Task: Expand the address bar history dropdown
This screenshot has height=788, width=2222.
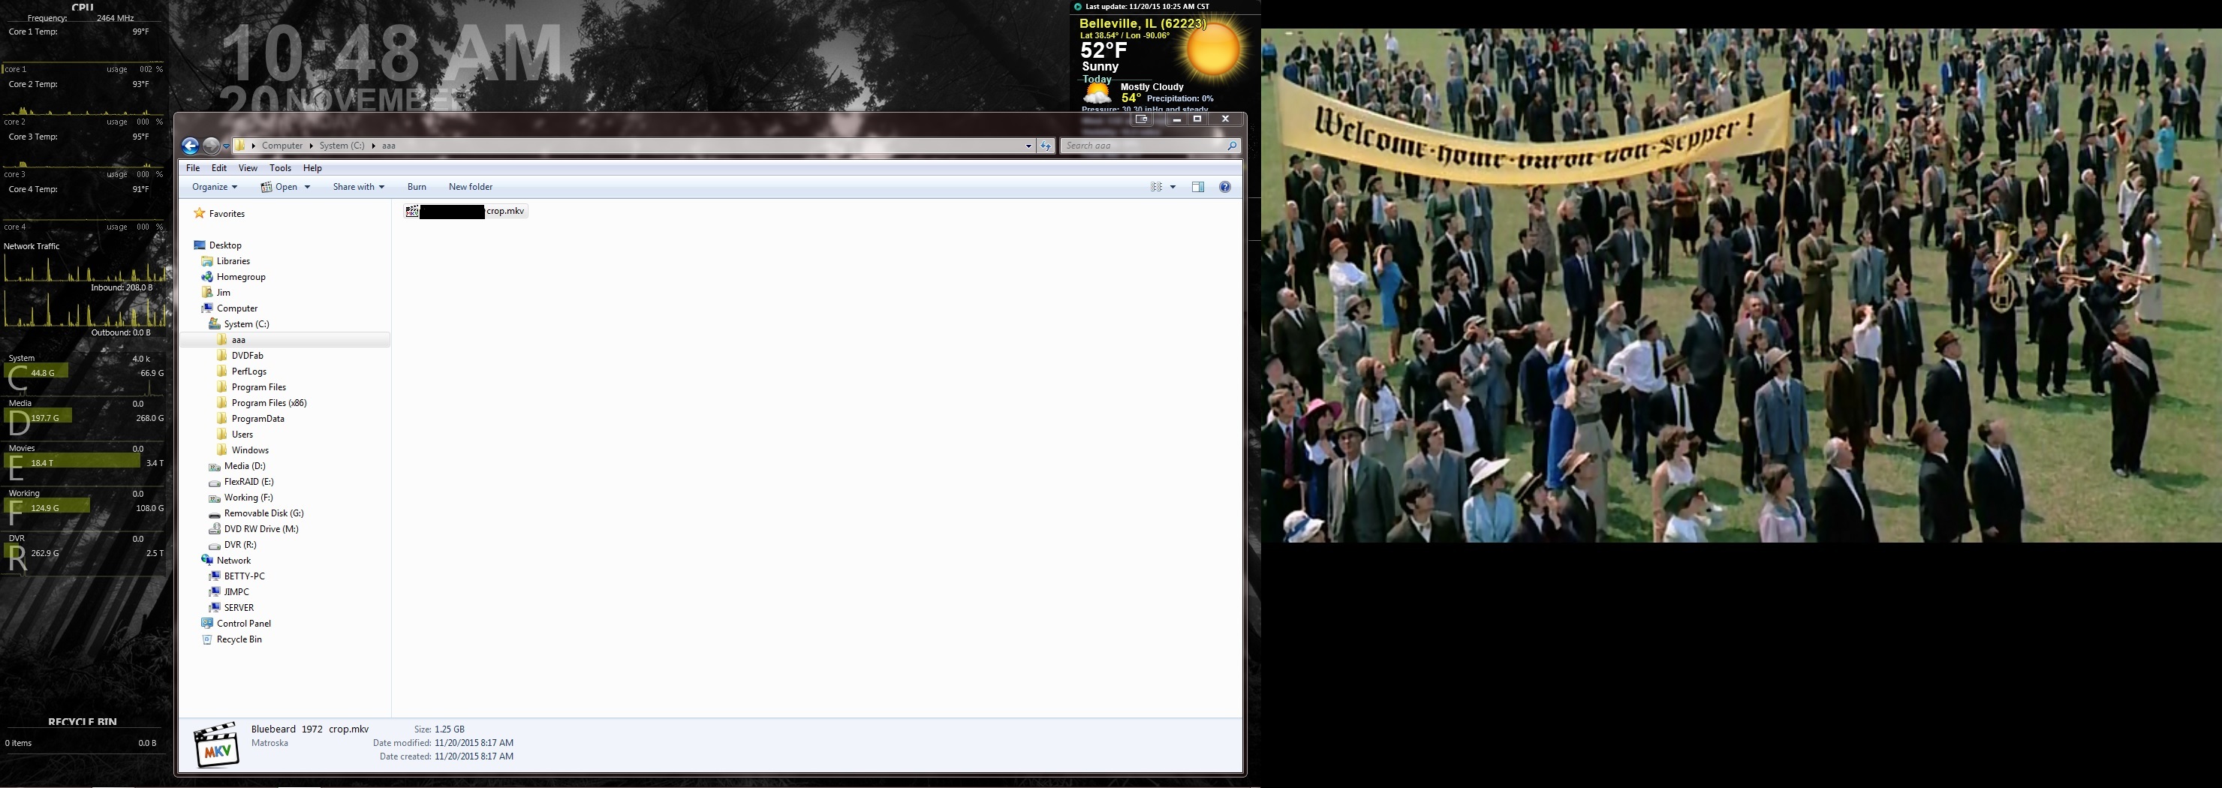Action: (x=1028, y=146)
